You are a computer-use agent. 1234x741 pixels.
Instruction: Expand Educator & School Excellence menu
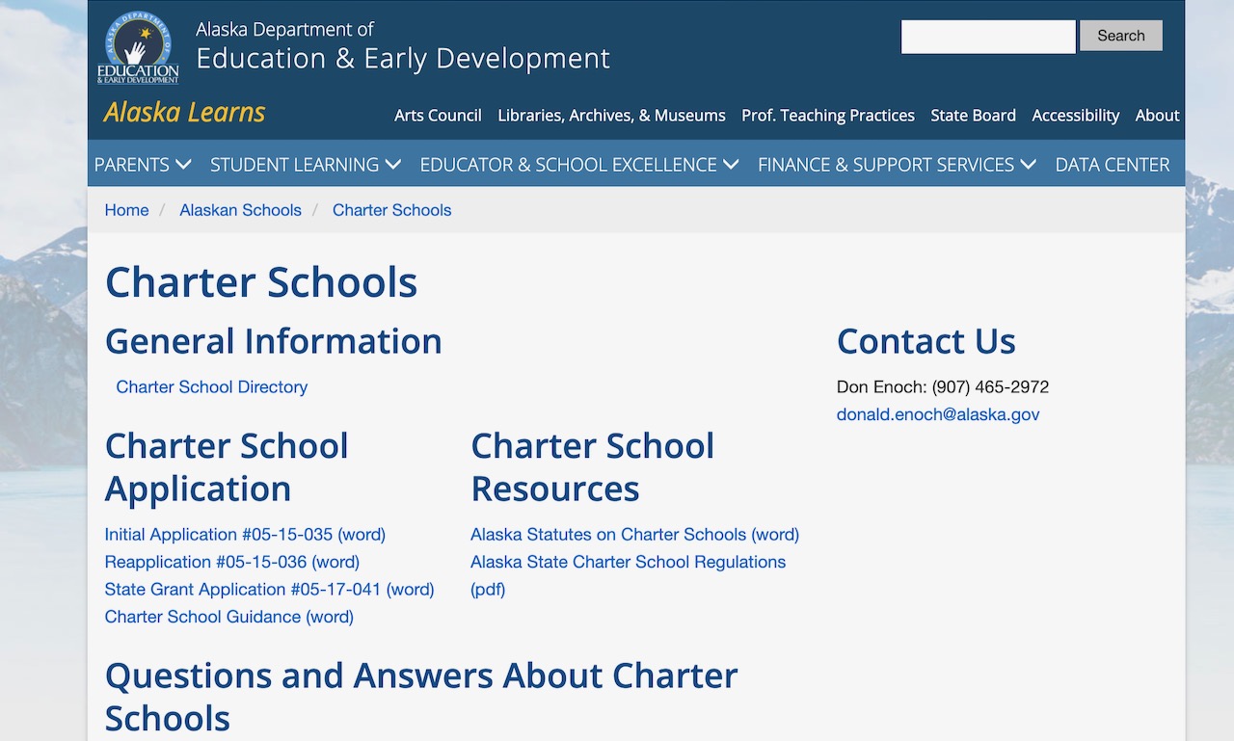(x=578, y=165)
